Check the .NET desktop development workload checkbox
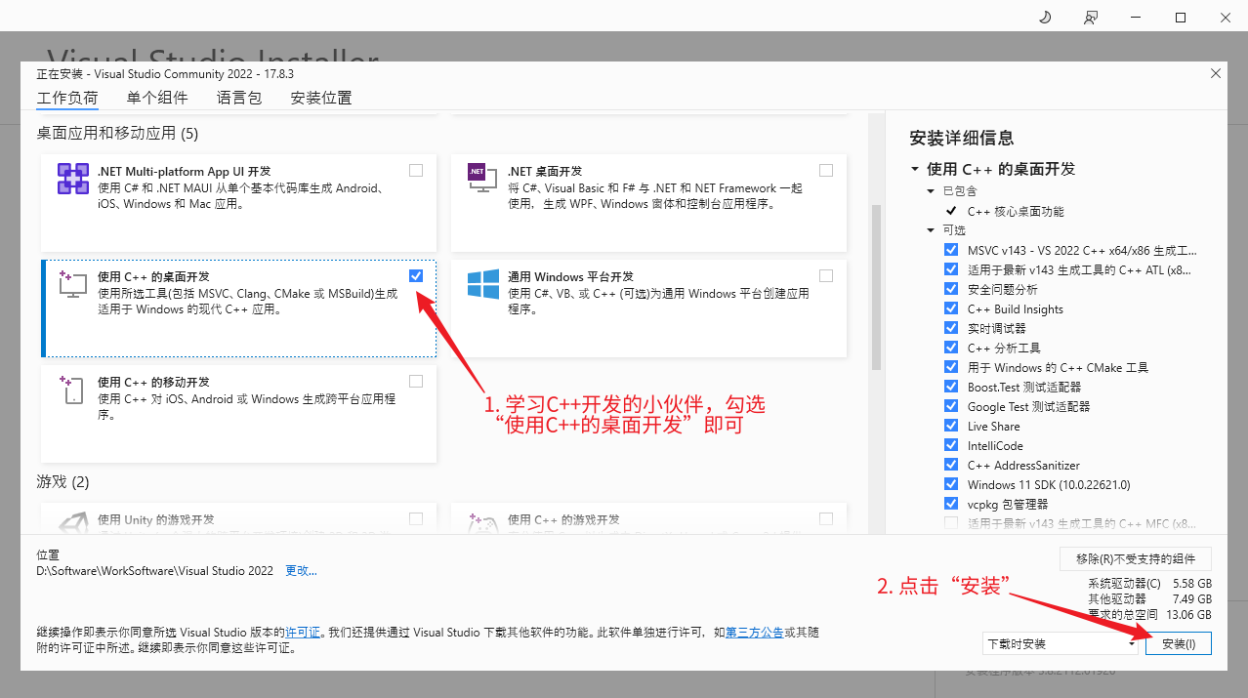 [x=826, y=171]
